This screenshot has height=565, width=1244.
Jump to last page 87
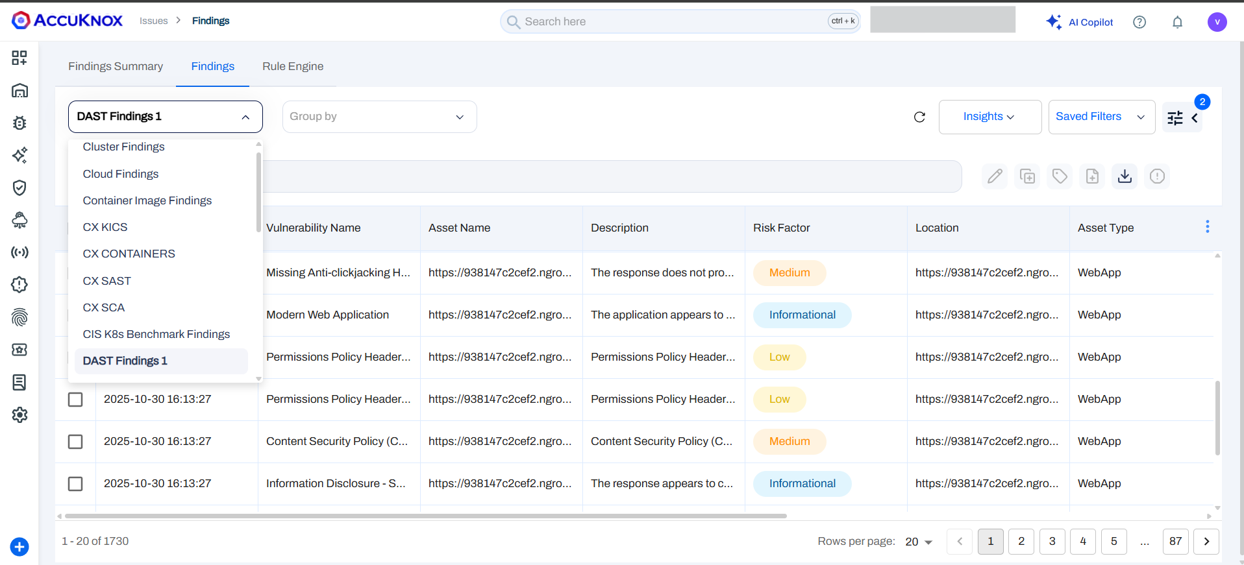coord(1176,542)
